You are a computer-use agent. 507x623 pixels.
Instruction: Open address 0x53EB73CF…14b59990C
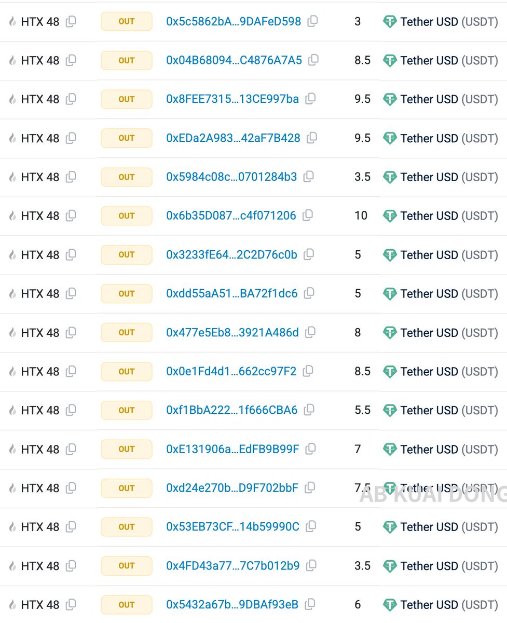coord(232,527)
